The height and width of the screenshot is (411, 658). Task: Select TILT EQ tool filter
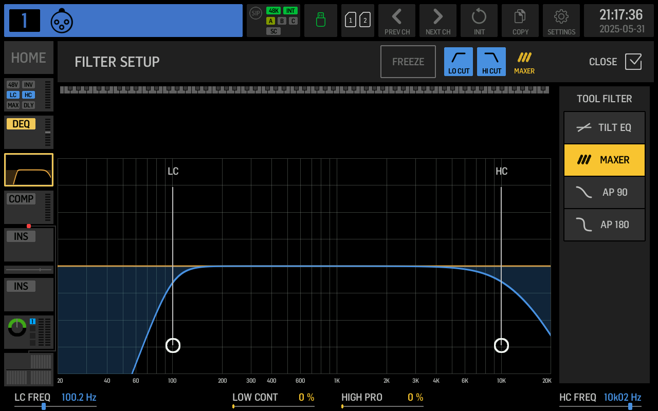(x=605, y=127)
